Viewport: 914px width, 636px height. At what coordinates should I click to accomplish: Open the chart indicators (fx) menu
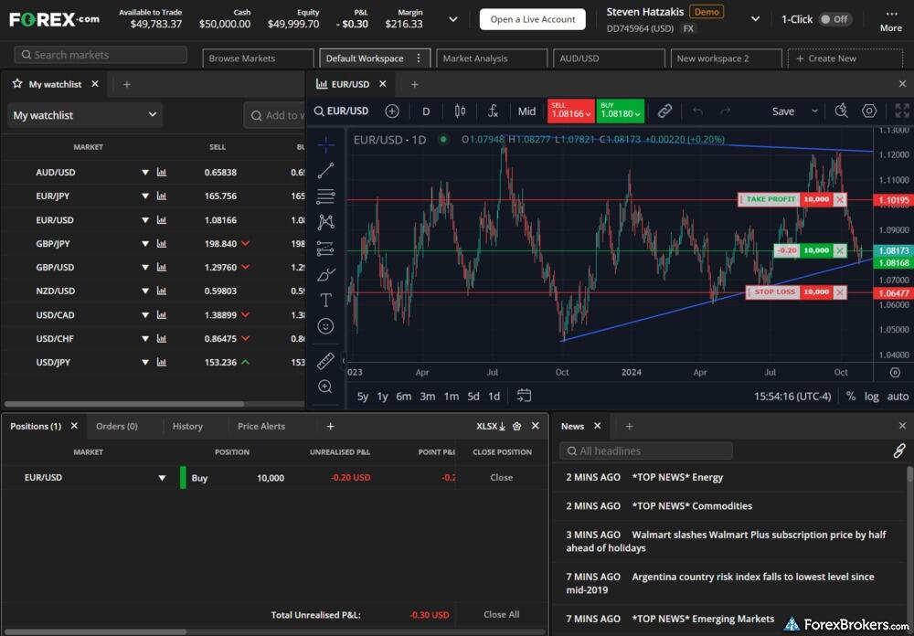pyautogui.click(x=493, y=111)
